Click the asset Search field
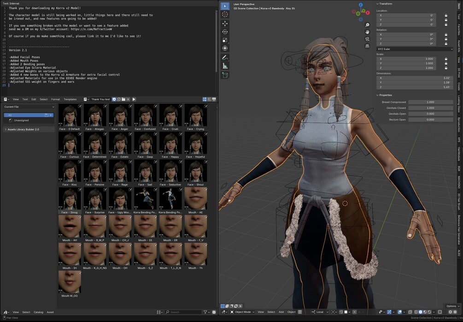The image size is (463, 322). pyautogui.click(x=183, y=312)
